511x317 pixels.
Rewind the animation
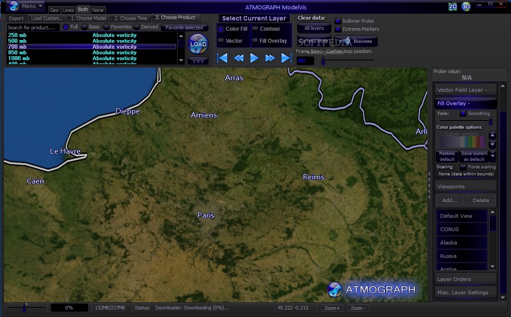[238, 58]
